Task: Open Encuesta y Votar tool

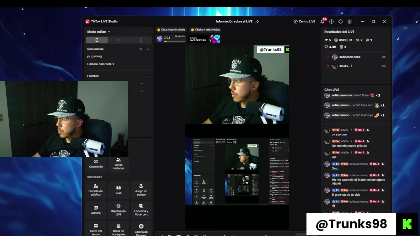Action: click(141, 210)
